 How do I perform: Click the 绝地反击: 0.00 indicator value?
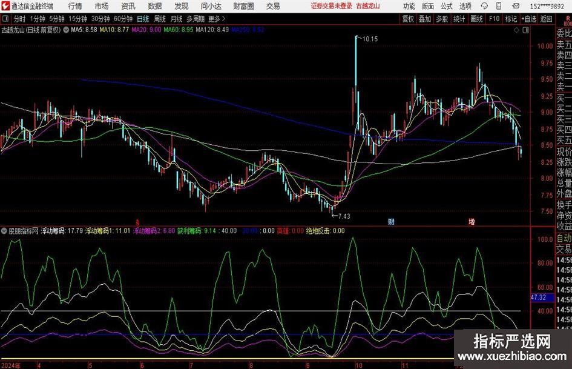tap(325, 231)
